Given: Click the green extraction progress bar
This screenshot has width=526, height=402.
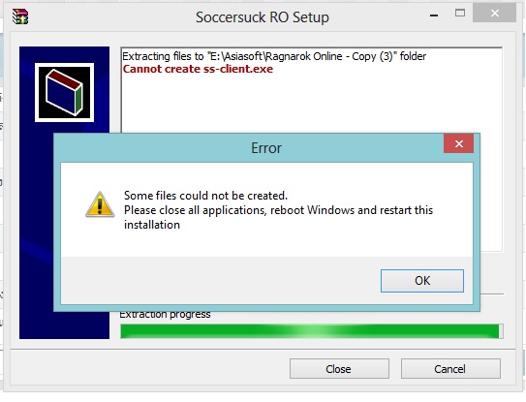Looking at the screenshot, I should (x=312, y=331).
